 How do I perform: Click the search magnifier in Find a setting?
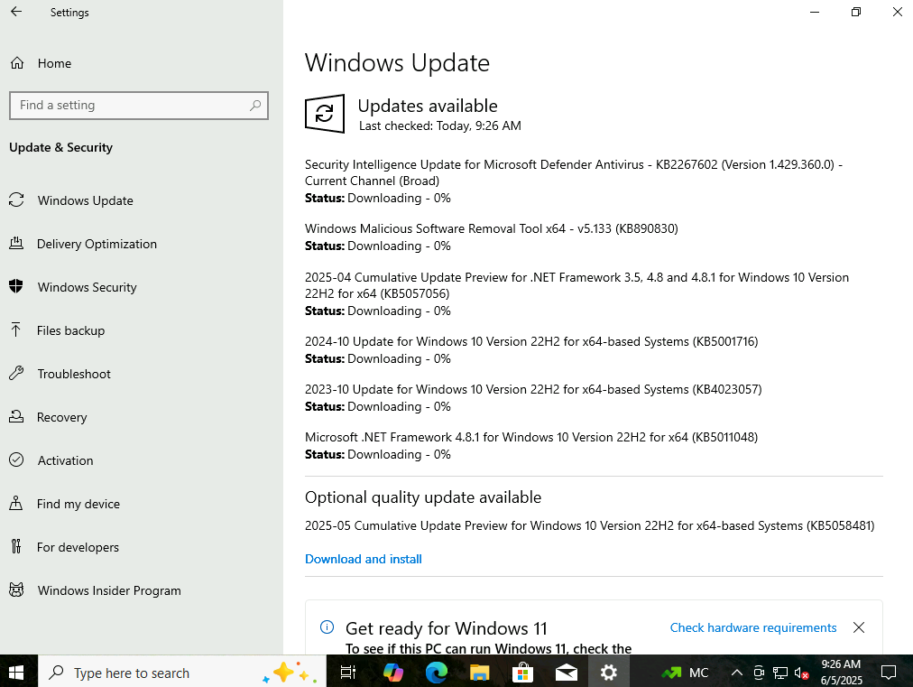tap(255, 106)
